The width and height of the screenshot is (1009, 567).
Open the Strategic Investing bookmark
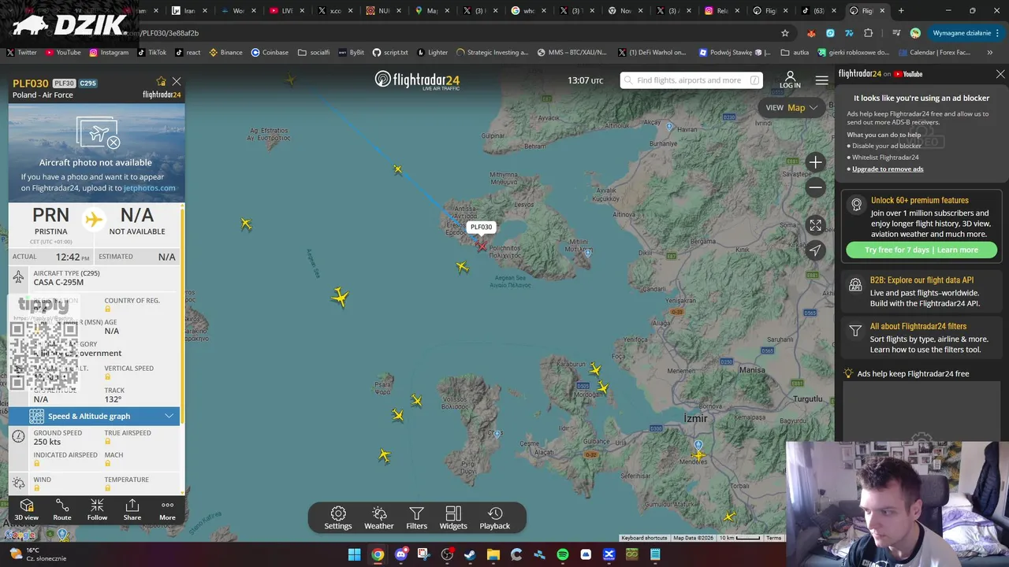click(492, 52)
